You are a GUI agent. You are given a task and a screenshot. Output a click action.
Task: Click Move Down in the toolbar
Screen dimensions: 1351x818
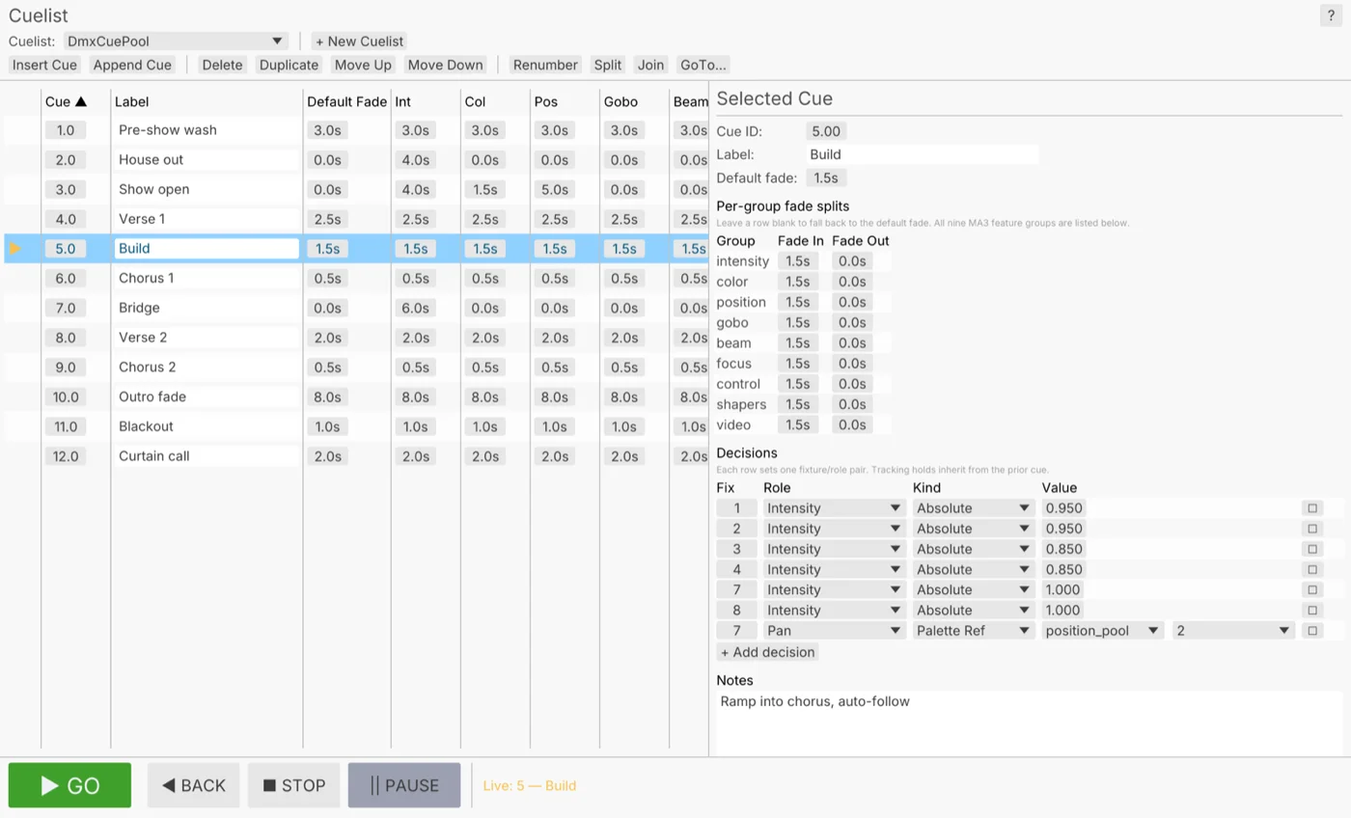(445, 65)
